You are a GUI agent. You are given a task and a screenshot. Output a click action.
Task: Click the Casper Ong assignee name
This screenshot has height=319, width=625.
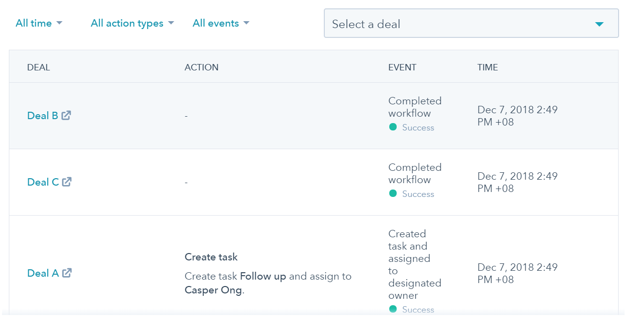[x=213, y=290]
